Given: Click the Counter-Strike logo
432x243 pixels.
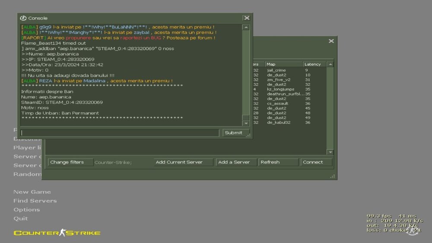Looking at the screenshot, I should pos(57,233).
